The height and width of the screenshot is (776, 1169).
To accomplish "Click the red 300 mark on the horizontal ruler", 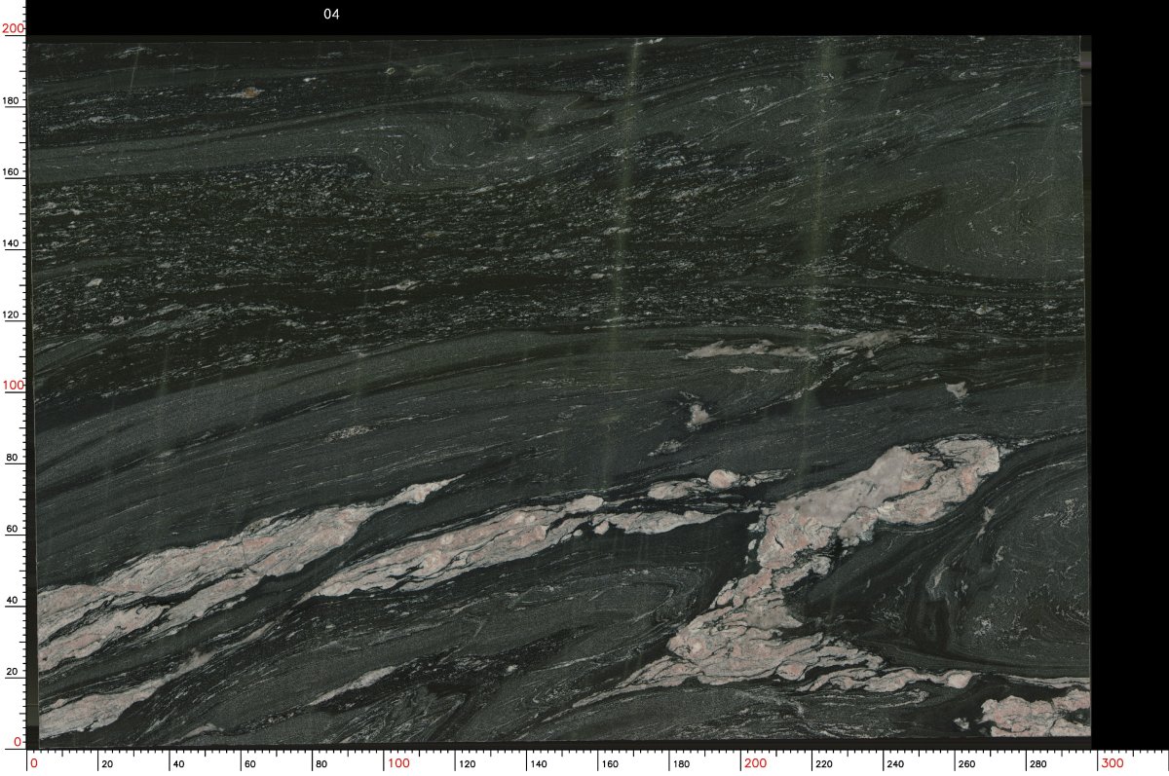I will [x=1112, y=763].
